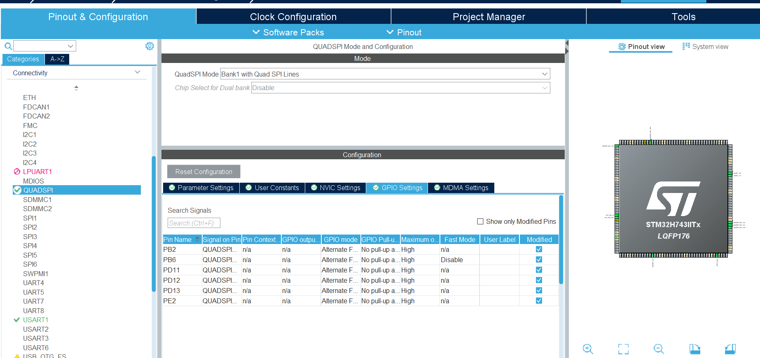This screenshot has height=358, width=760.
Task: Click the panel collapse arrows beside pinout view
Action: coord(567,47)
